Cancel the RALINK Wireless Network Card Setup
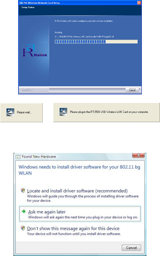The width and height of the screenshot is (160, 256). click(132, 90)
